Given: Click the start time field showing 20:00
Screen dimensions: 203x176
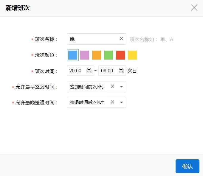Looking at the screenshot, I should pos(76,71).
